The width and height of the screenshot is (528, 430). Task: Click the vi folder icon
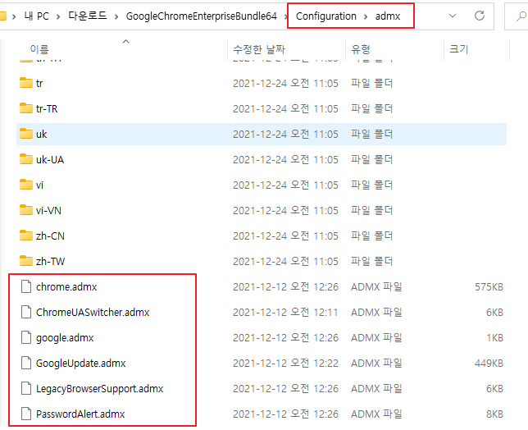click(x=26, y=185)
